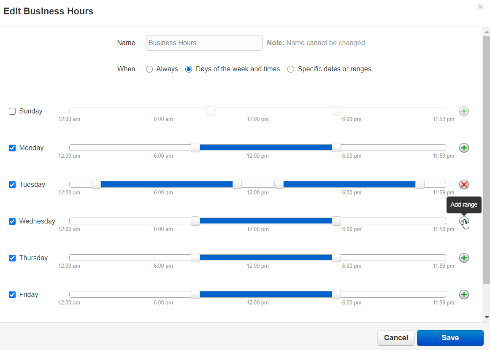
Task: Disable Tuesday business hours checkbox
Action: [x=12, y=185]
